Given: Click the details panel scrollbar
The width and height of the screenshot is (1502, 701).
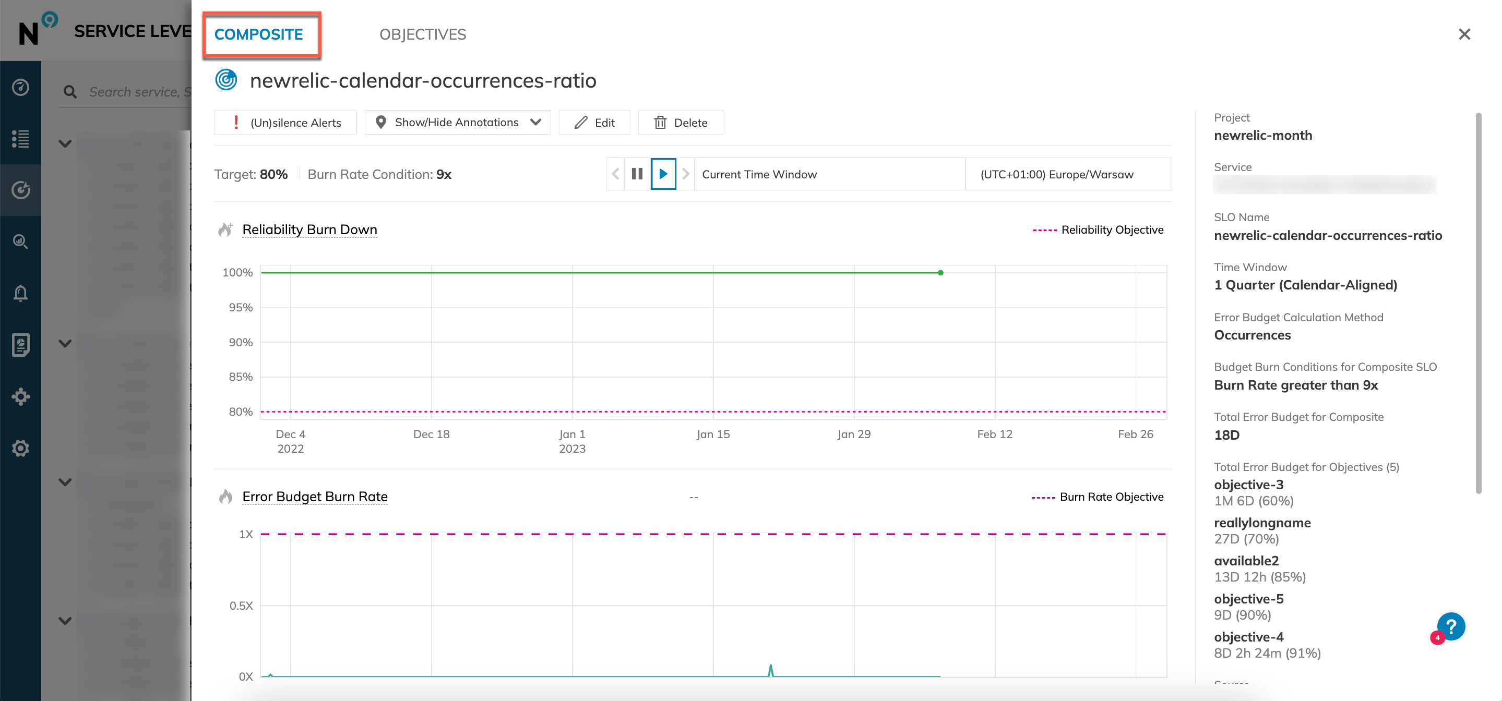Looking at the screenshot, I should 1478,303.
